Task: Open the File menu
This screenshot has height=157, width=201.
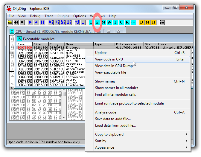Action: (x=11, y=16)
